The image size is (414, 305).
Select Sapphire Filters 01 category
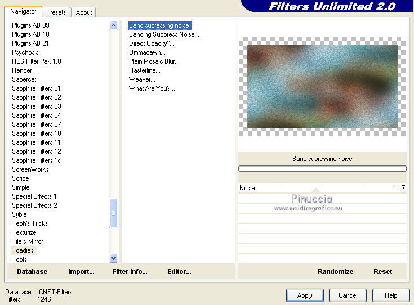(36, 88)
